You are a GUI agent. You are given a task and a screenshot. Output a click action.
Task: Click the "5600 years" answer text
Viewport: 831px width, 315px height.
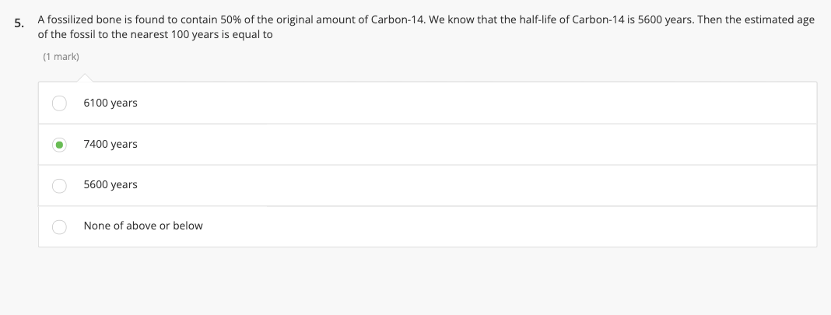coord(110,185)
